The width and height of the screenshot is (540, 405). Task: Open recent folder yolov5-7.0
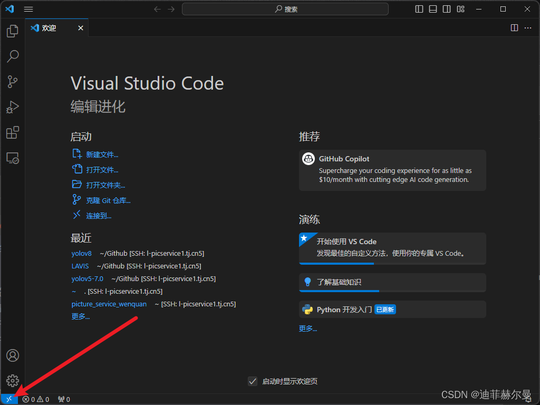click(x=87, y=279)
